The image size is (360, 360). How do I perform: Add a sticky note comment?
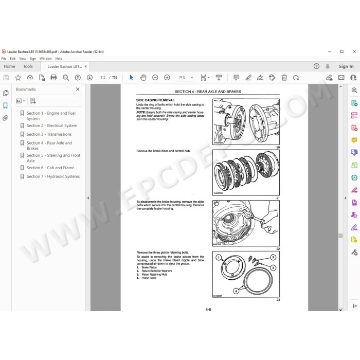[x=236, y=78]
